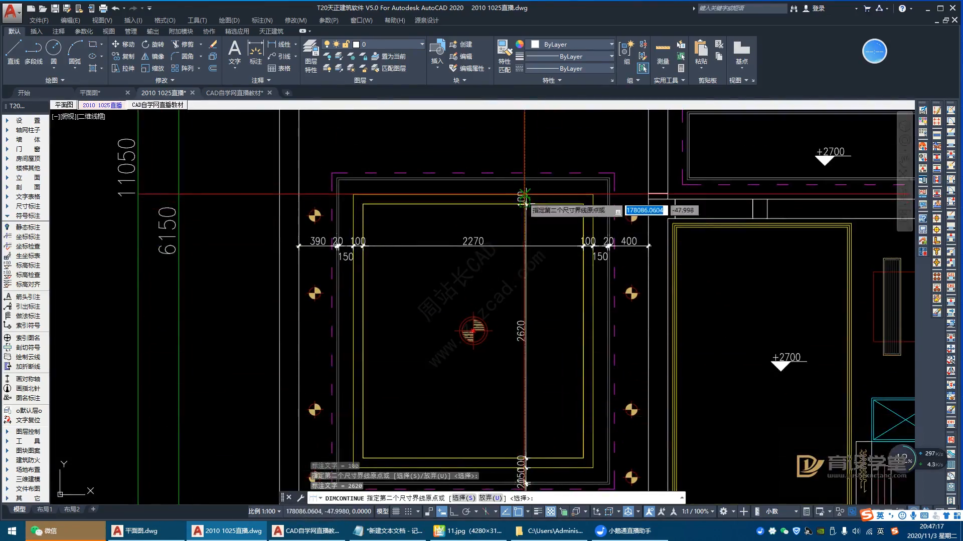Click the 组 group icon
963x541 pixels.
627,52
